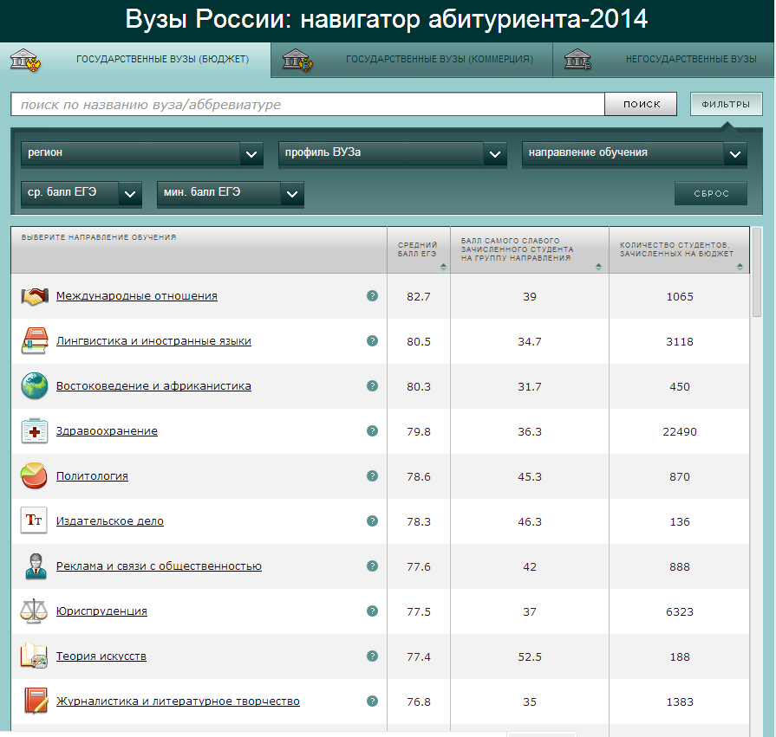Open Теория искусств link
Viewport: 776px width, 737px height.
tap(101, 656)
